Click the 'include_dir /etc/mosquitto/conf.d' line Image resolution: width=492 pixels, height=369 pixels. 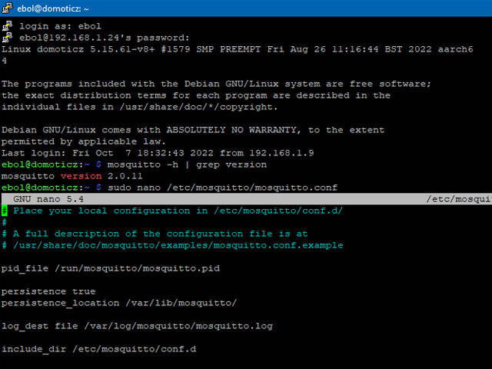(99, 349)
